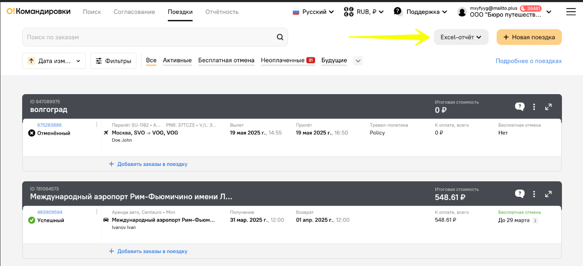Viewport: 583px width, 266px height.
Task: Switch to the Неоплаченные tab
Action: click(x=288, y=60)
